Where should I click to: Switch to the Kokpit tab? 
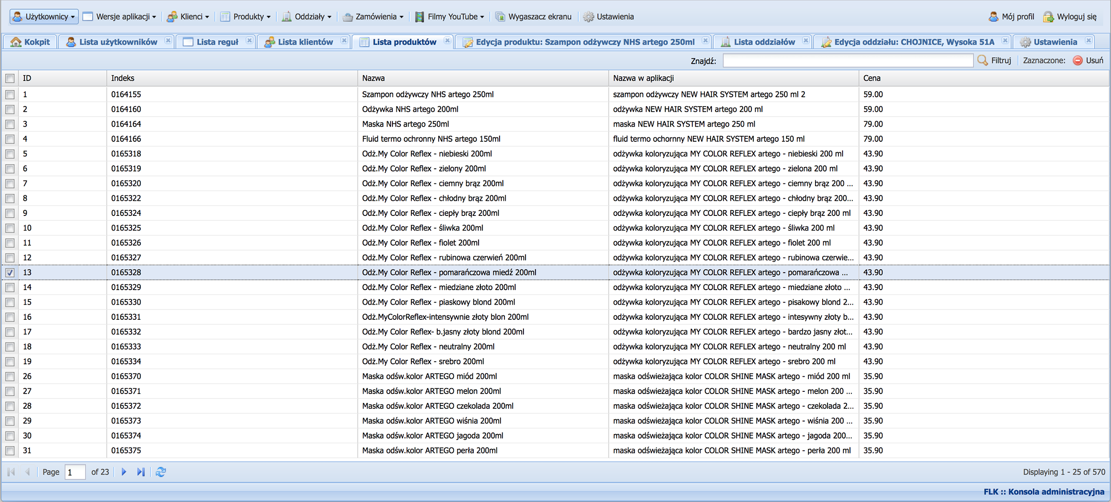30,42
